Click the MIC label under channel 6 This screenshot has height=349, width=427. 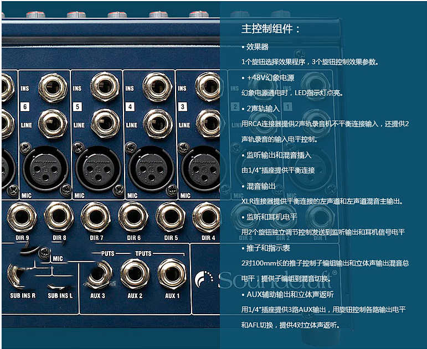(27, 196)
